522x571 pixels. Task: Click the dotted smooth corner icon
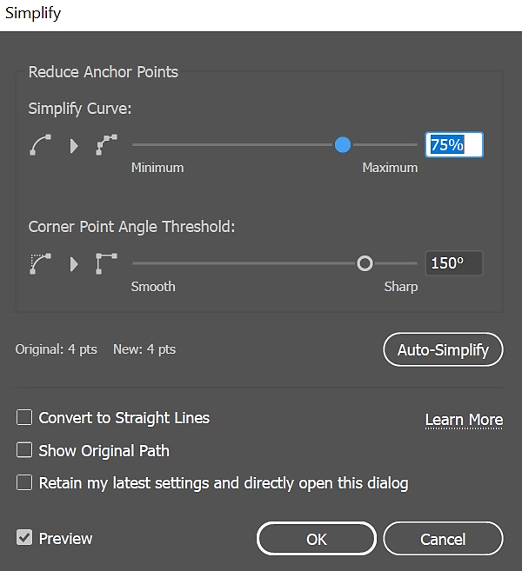pos(40,263)
